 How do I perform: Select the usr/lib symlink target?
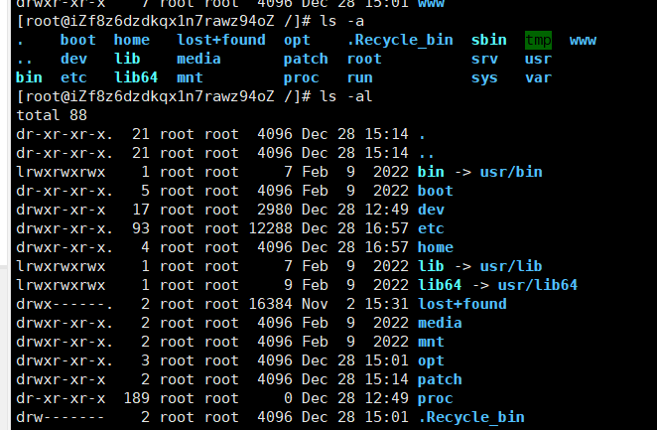511,266
